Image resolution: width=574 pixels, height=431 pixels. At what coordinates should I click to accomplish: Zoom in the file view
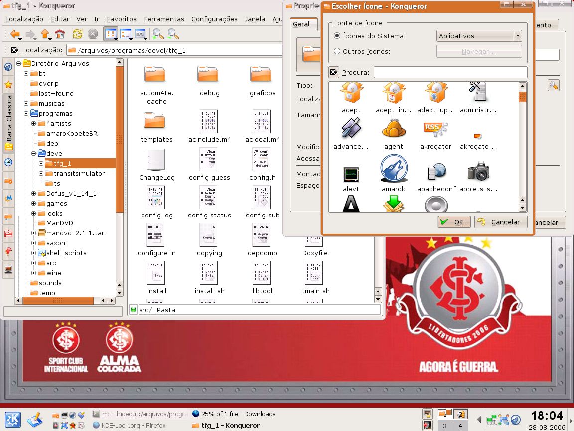click(158, 34)
